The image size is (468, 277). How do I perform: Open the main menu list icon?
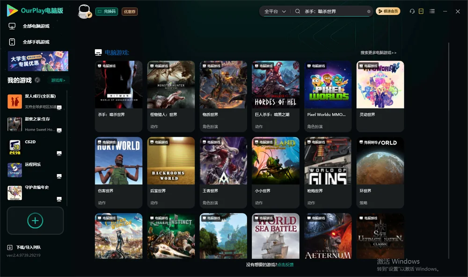click(x=432, y=11)
